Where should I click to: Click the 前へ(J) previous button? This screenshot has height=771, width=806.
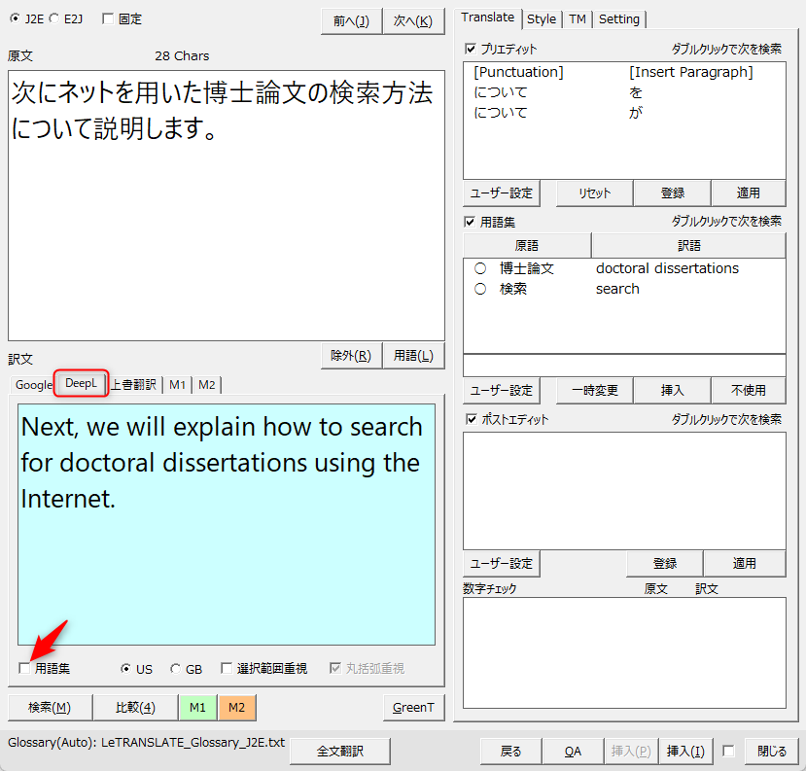pos(351,20)
